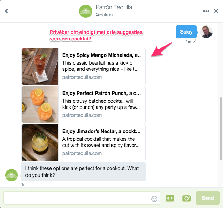The image size is (223, 208).
Task: Click the Spicy reply bubble
Action: click(186, 32)
